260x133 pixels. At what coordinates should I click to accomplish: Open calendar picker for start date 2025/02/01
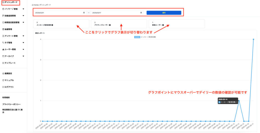[x=84, y=13]
